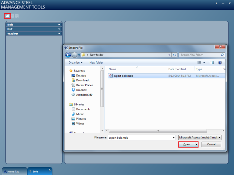Minimize the Management Tools window

pos(223,3)
